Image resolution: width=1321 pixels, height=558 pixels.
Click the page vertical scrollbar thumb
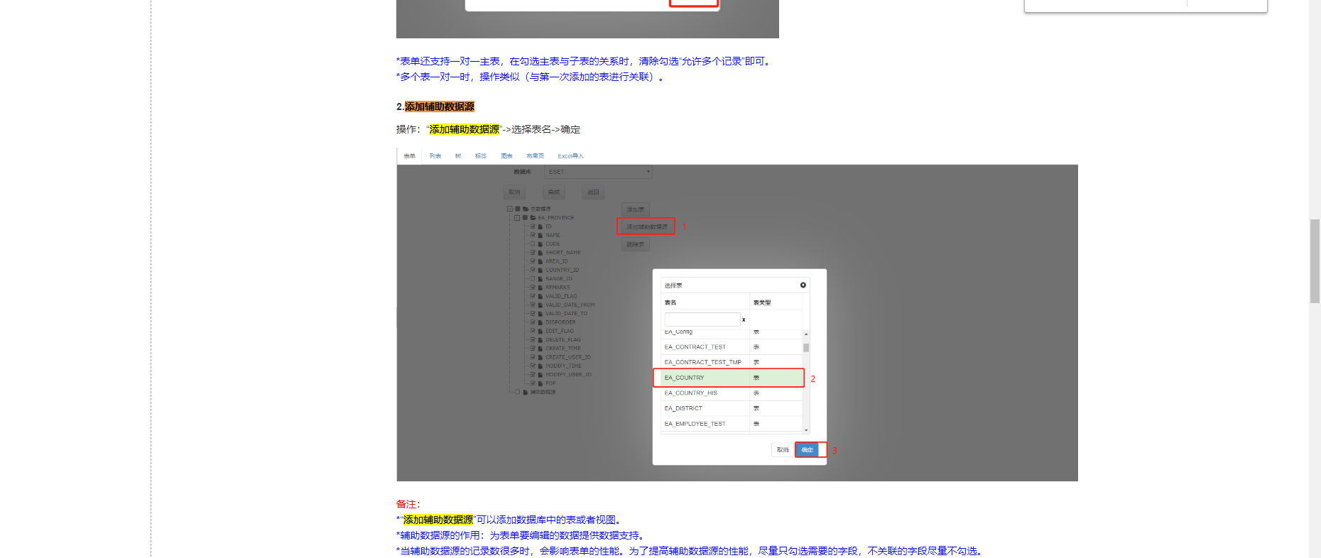(x=1315, y=261)
